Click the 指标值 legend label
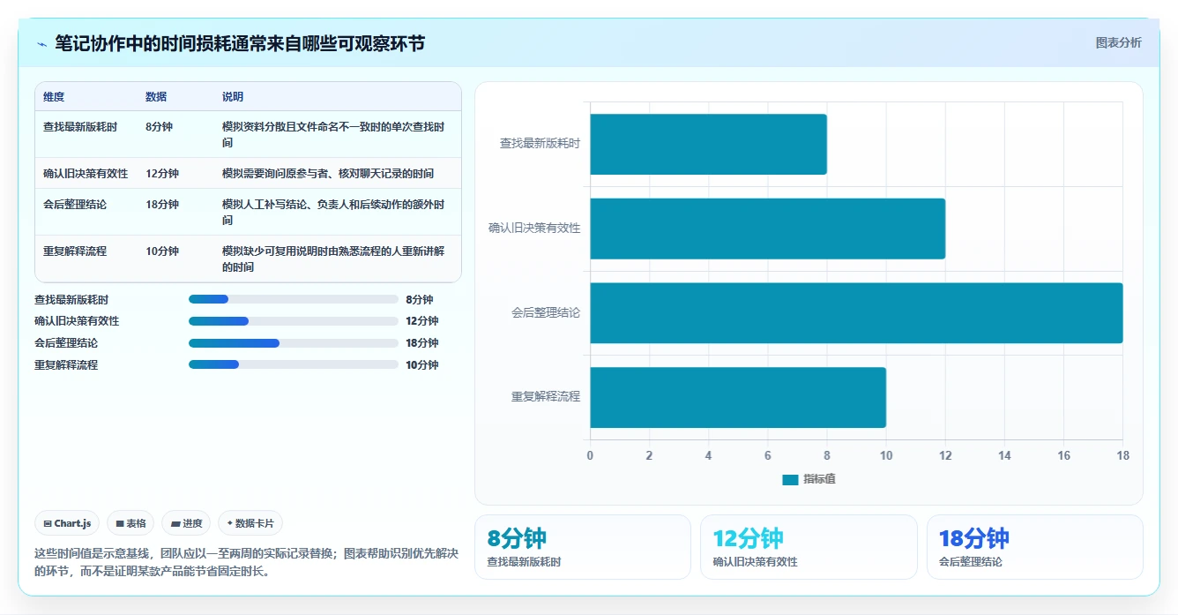 click(x=819, y=479)
